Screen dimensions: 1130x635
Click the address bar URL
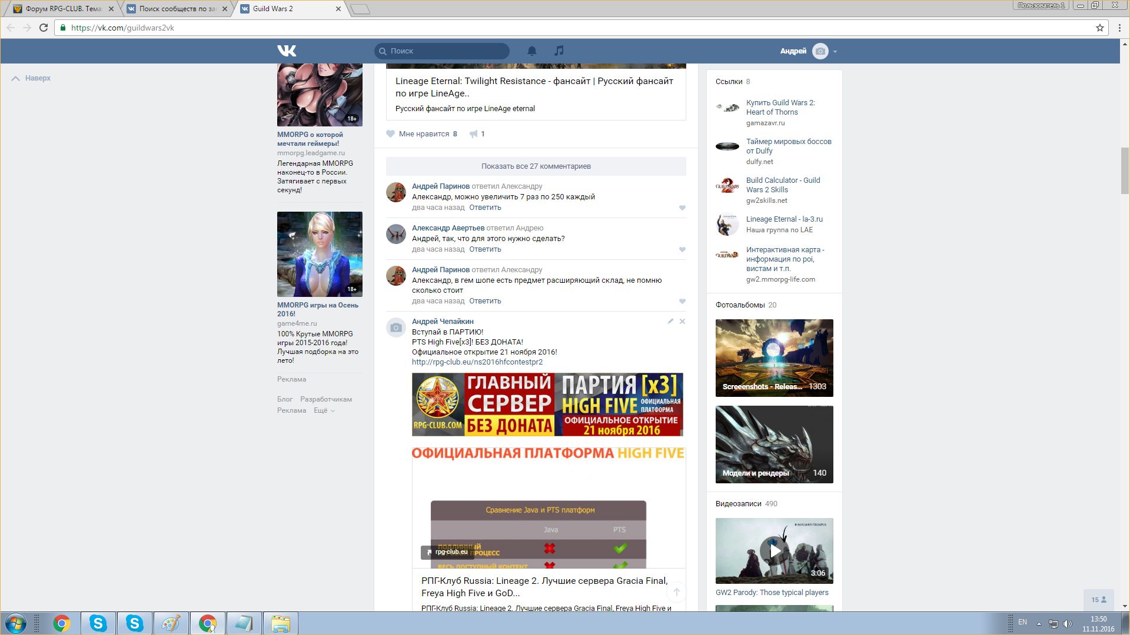click(122, 28)
